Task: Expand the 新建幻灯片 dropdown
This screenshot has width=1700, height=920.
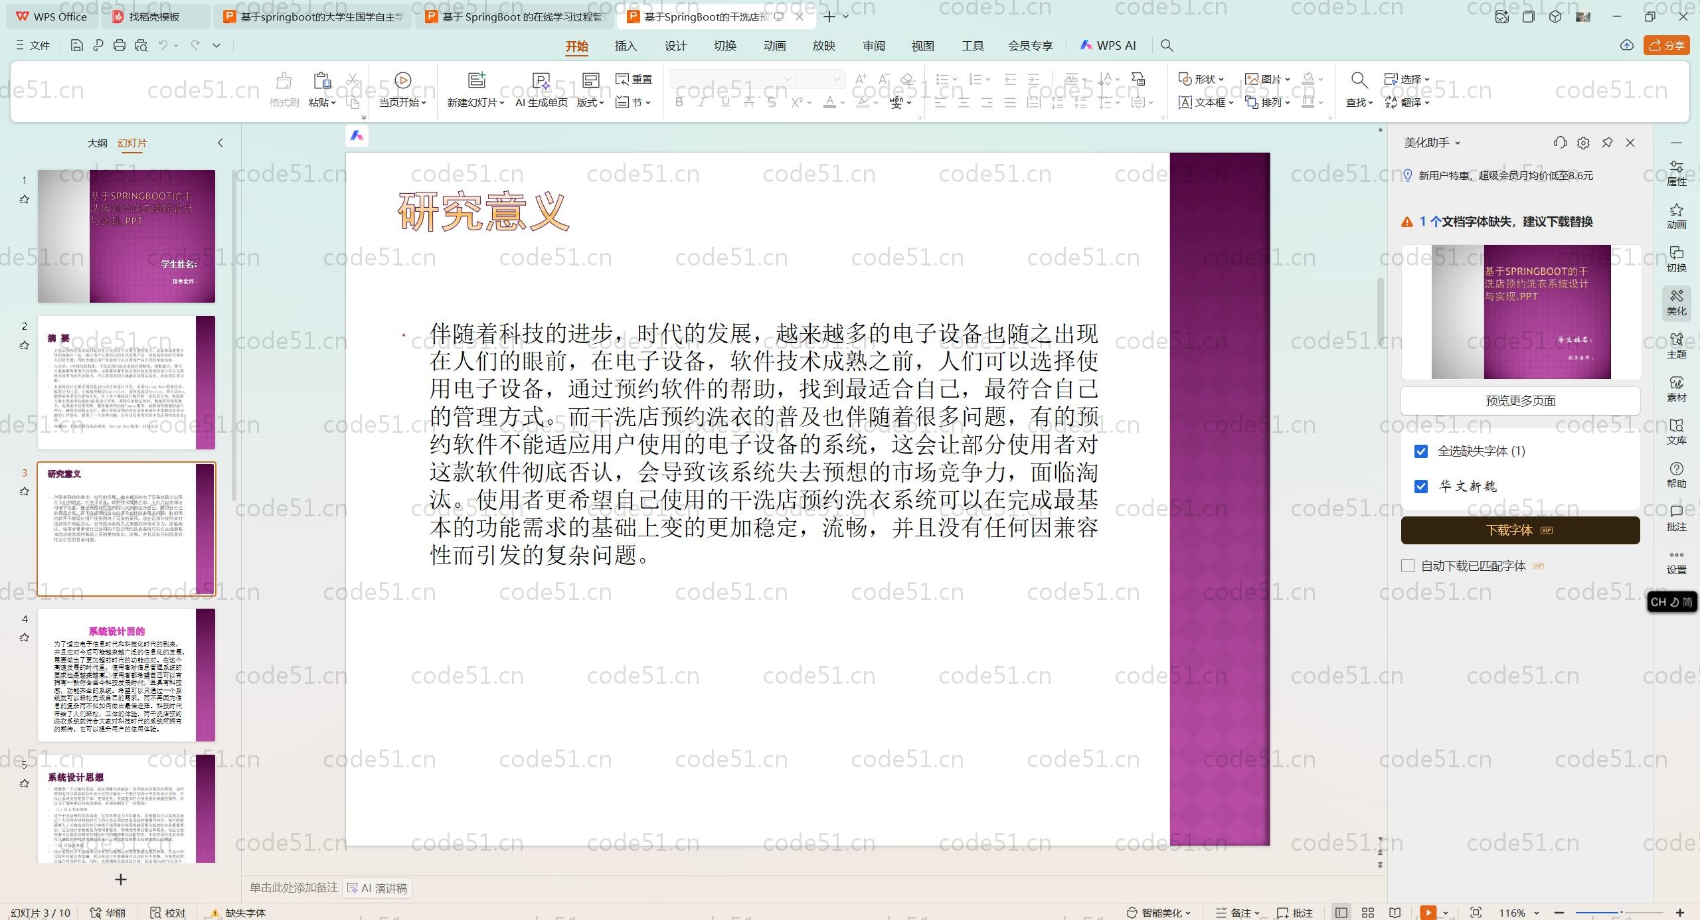Action: coord(501,103)
